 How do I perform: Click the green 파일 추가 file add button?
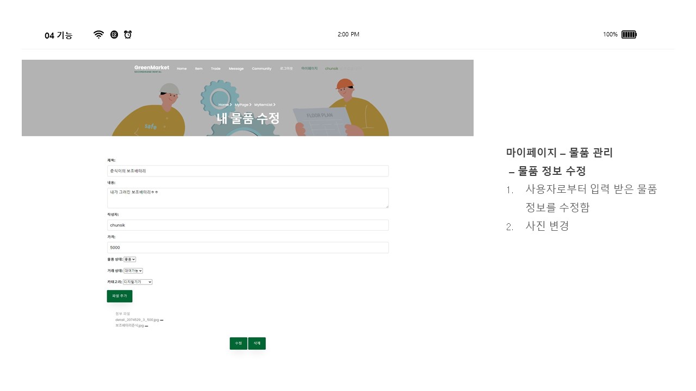pos(119,296)
